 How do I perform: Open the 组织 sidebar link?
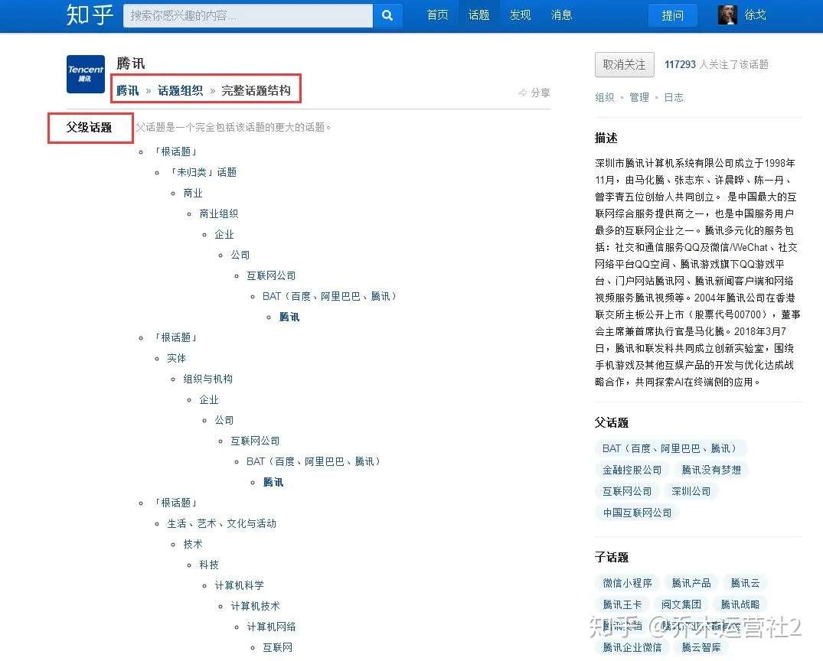coord(605,98)
